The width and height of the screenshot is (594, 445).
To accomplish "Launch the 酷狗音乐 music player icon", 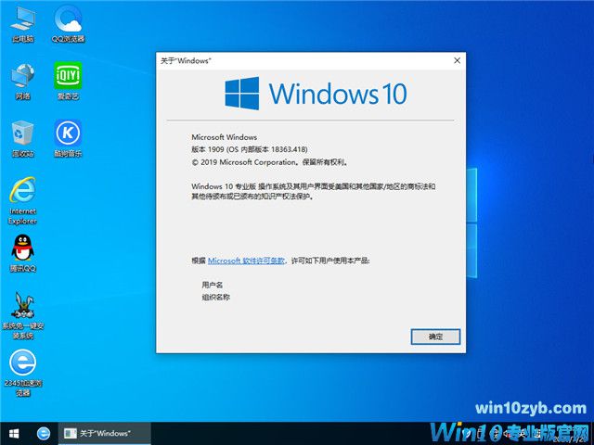I will click(68, 135).
